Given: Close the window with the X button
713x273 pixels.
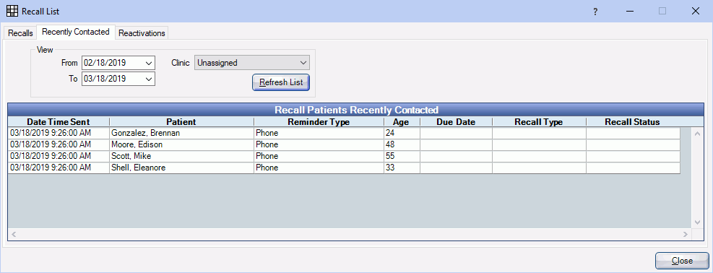Looking at the screenshot, I should [x=695, y=12].
